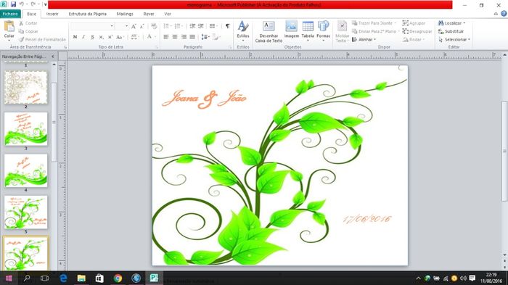Increase font size with the large A icon
The height and width of the screenshot is (285, 508).
[x=134, y=26]
